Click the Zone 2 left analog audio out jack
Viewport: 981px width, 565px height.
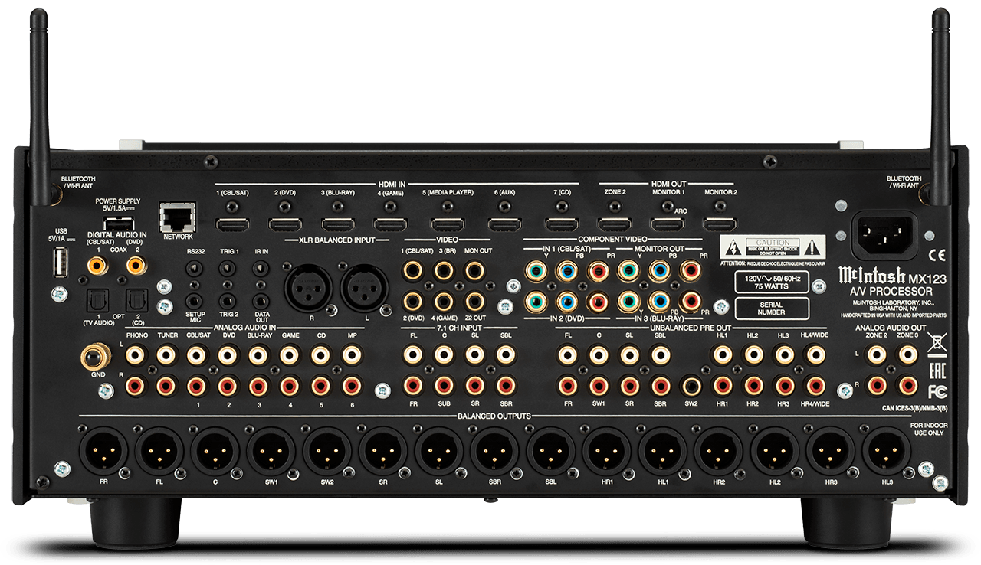click(877, 354)
